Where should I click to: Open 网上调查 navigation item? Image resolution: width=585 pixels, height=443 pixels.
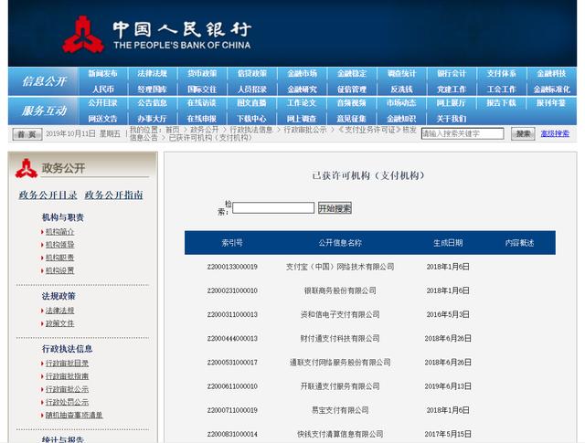coord(303,119)
